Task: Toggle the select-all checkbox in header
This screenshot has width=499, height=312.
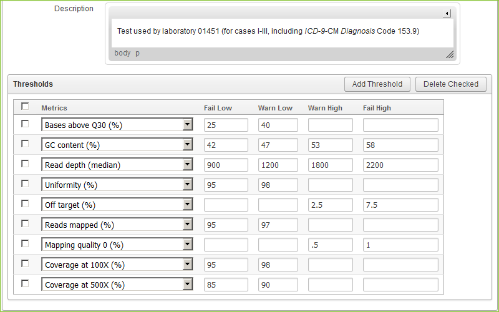Action: point(25,107)
